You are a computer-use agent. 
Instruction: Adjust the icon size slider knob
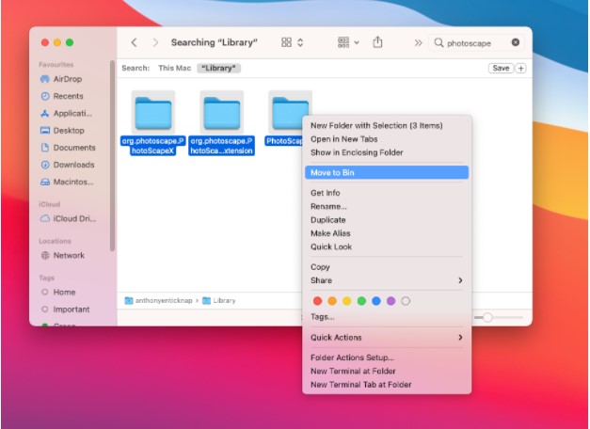[487, 318]
